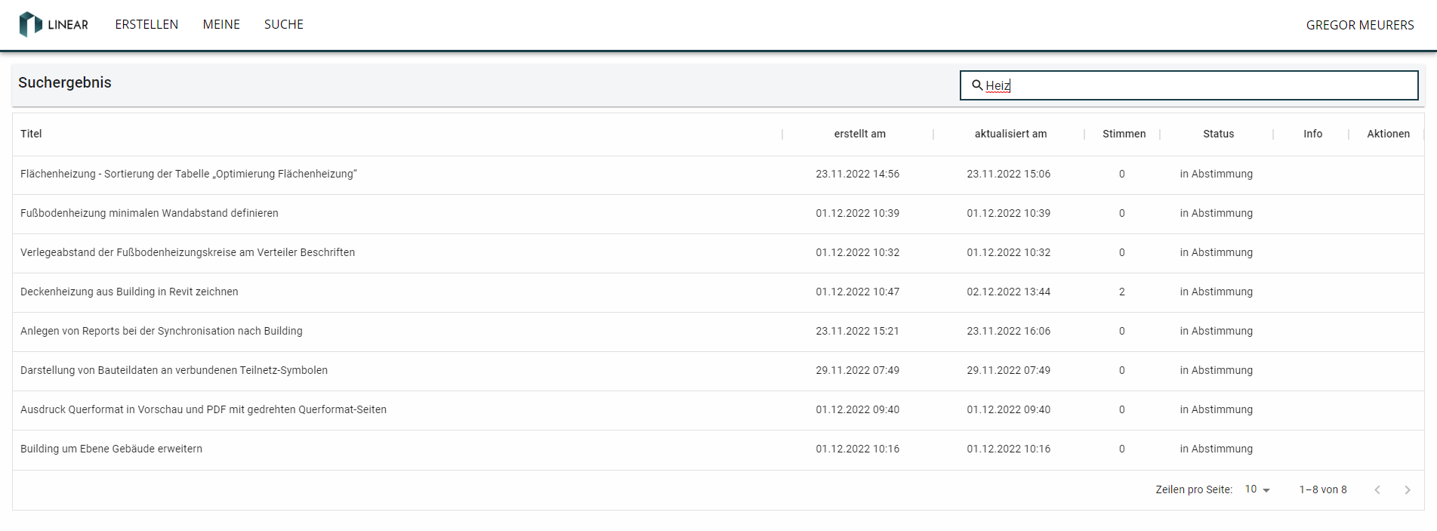Click the magnifier icon in search field
Viewport: 1437px width, 531px height.
click(x=977, y=85)
